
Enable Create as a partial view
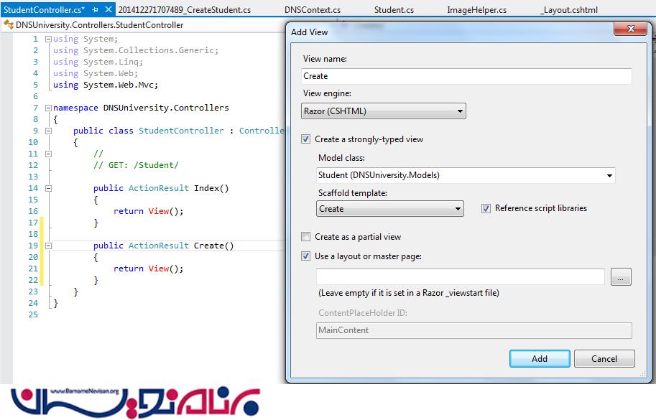pos(307,237)
